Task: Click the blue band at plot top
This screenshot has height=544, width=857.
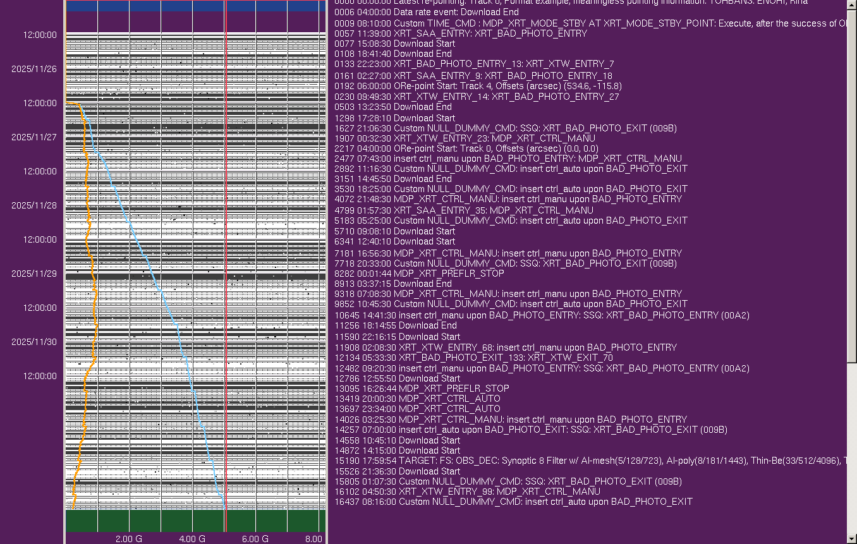Action: (x=196, y=6)
